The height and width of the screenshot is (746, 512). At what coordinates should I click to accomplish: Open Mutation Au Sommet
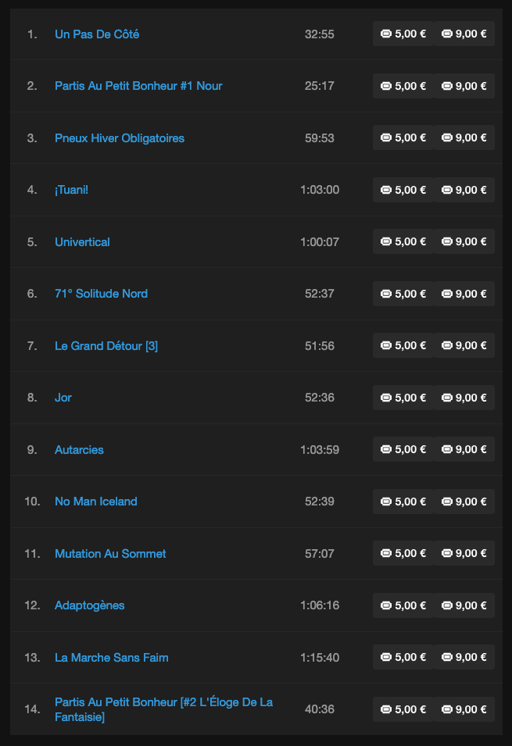click(x=110, y=553)
